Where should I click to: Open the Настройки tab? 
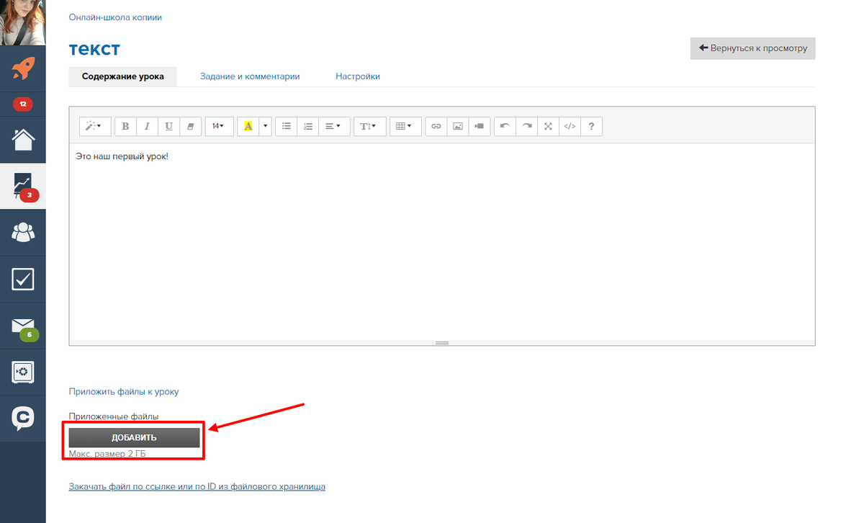358,76
